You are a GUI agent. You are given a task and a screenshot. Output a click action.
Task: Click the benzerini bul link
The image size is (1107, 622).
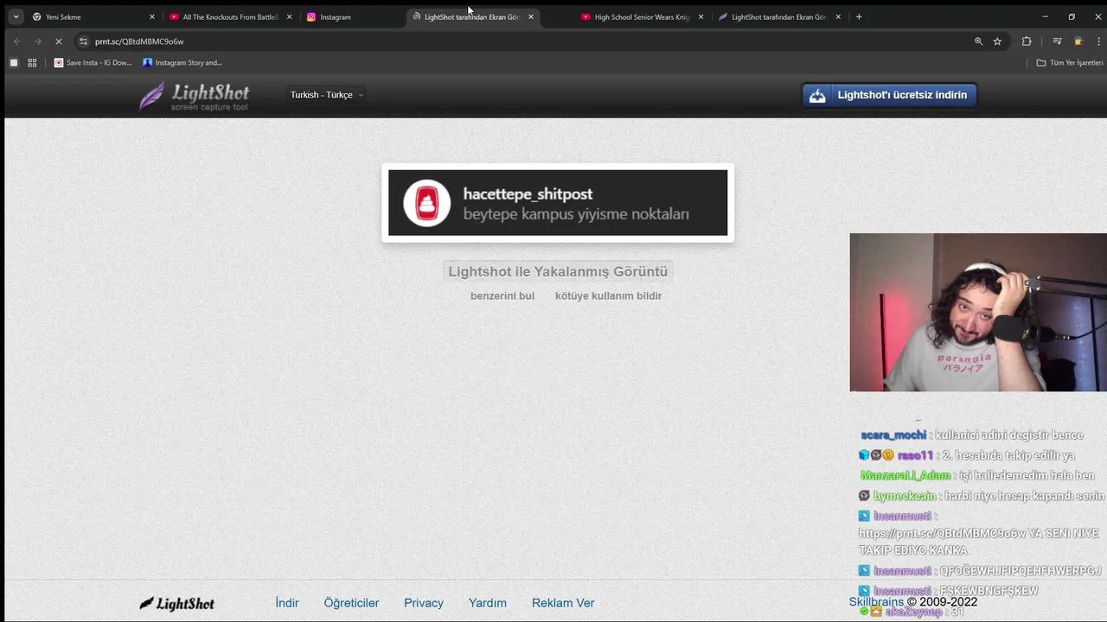[x=502, y=295]
